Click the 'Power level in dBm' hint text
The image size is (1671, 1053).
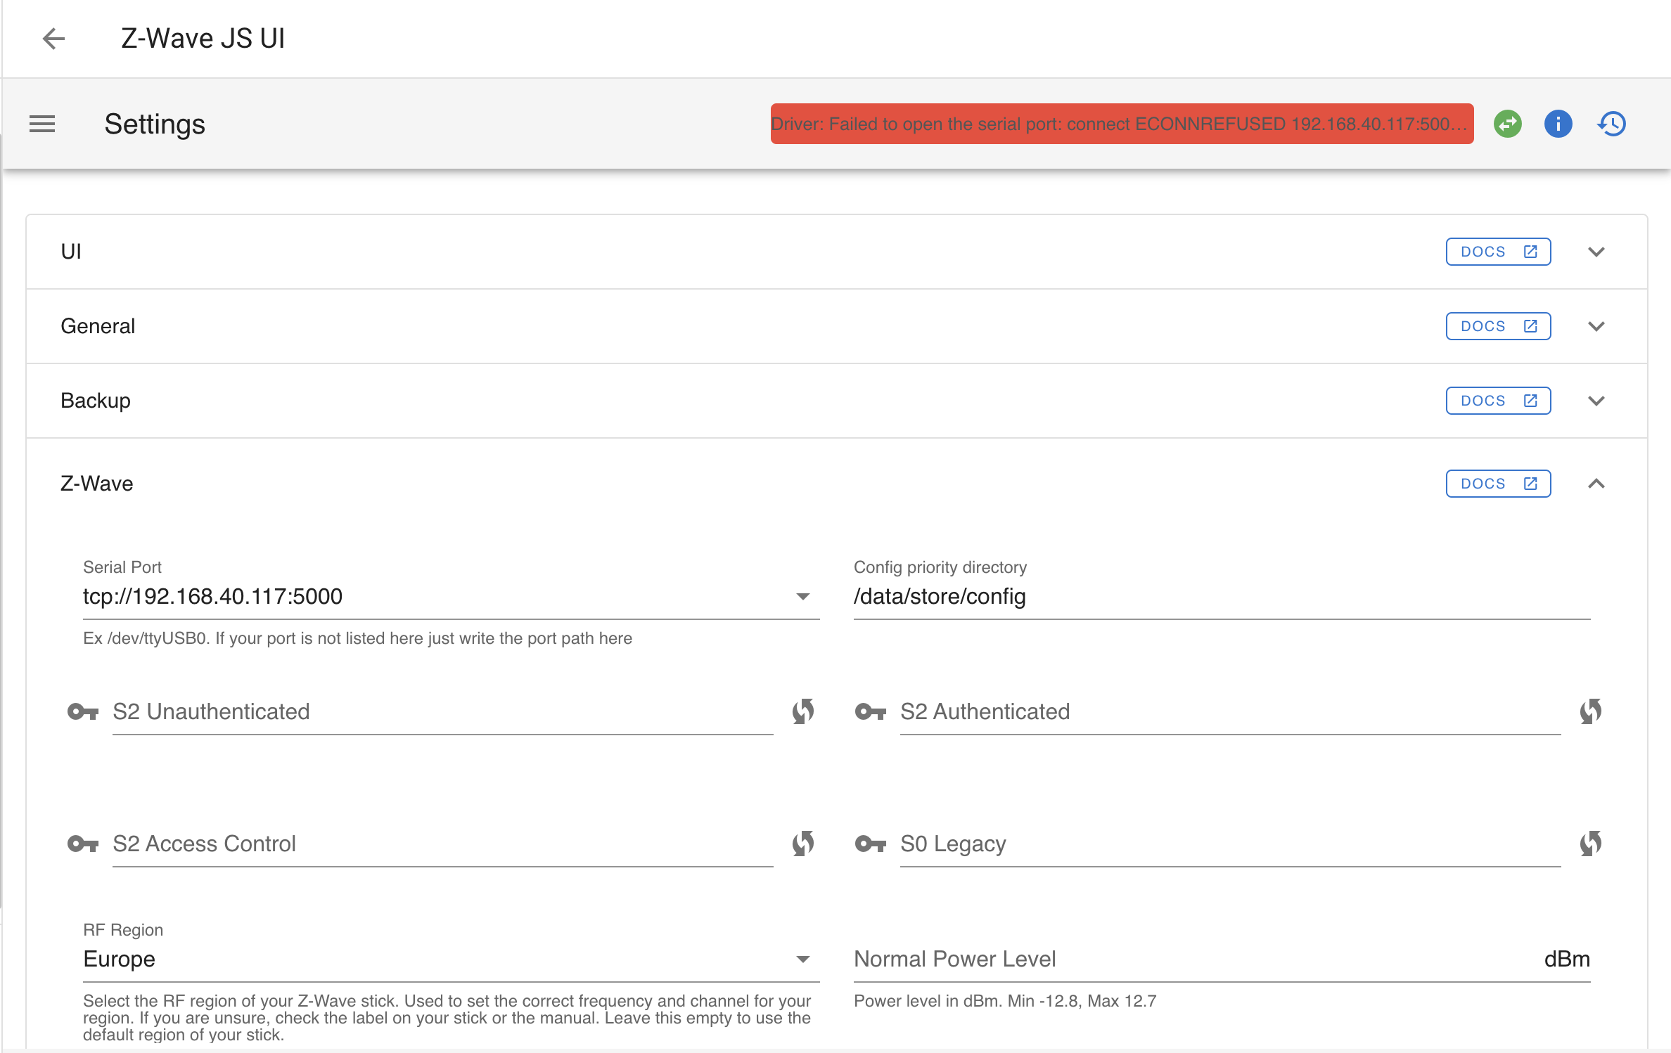[x=1005, y=1001]
